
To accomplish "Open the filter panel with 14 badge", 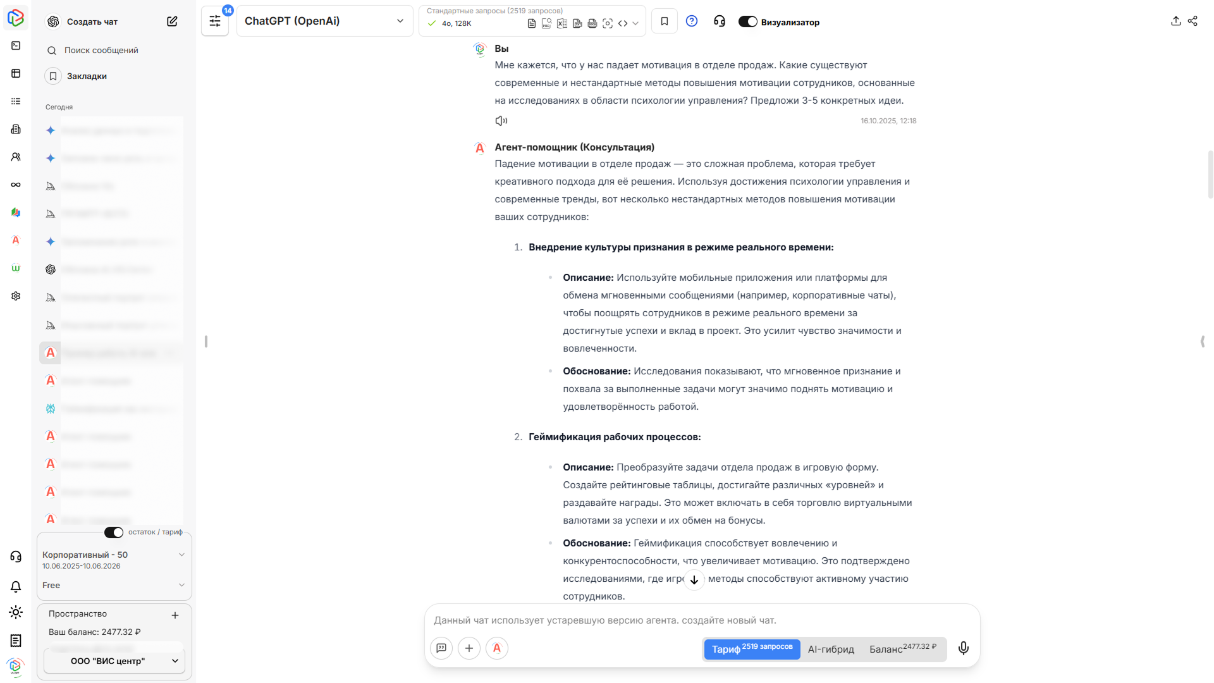I will tap(214, 20).
